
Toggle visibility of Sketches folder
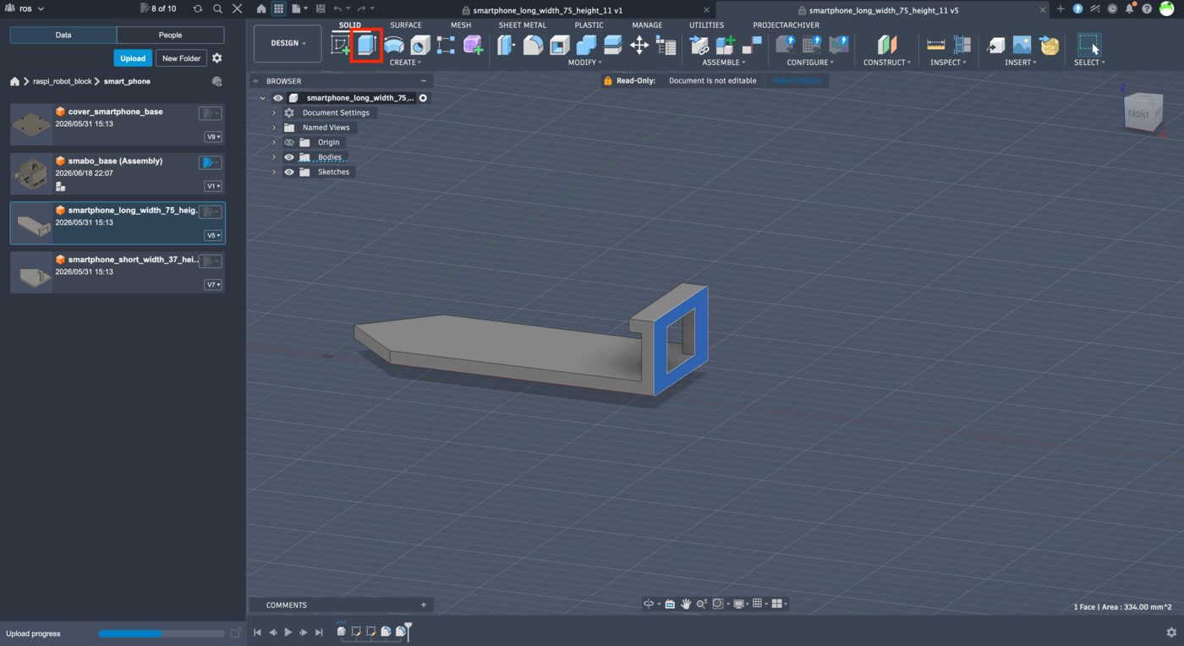click(x=289, y=172)
